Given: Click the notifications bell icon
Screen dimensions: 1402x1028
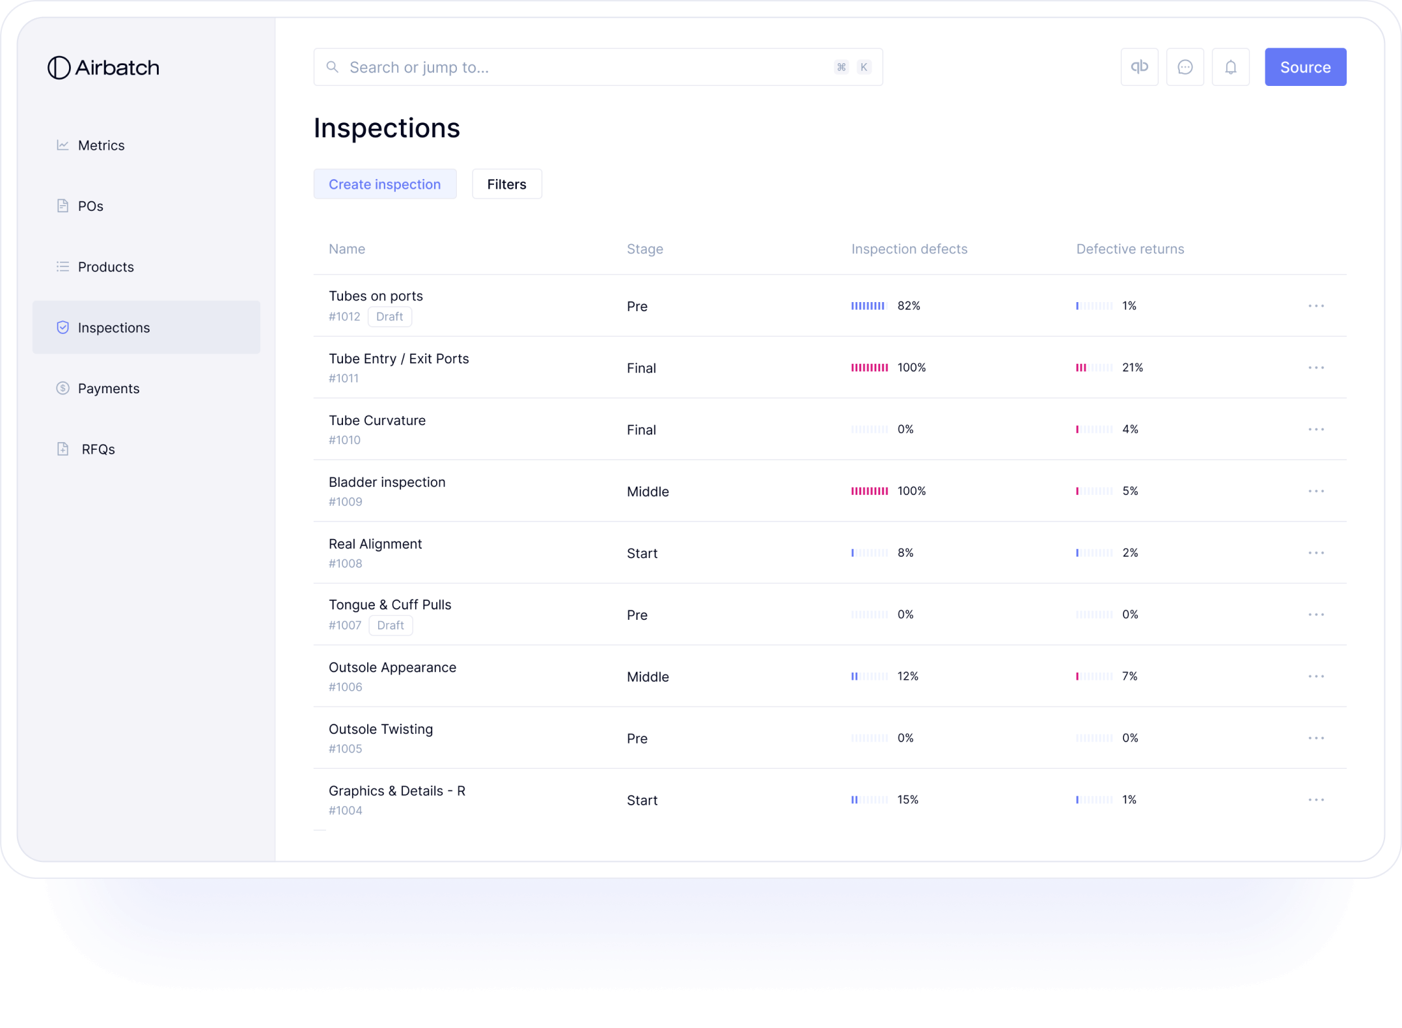Looking at the screenshot, I should pos(1230,67).
